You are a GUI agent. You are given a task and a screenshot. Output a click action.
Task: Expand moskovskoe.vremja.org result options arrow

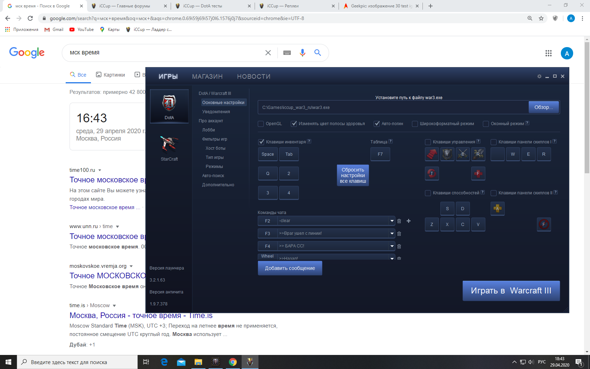pyautogui.click(x=131, y=266)
